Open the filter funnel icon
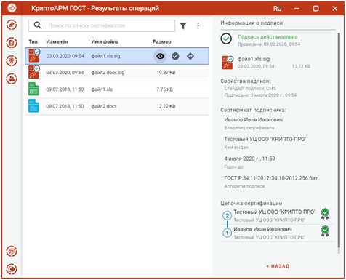The width and height of the screenshot is (346, 280). (183, 25)
